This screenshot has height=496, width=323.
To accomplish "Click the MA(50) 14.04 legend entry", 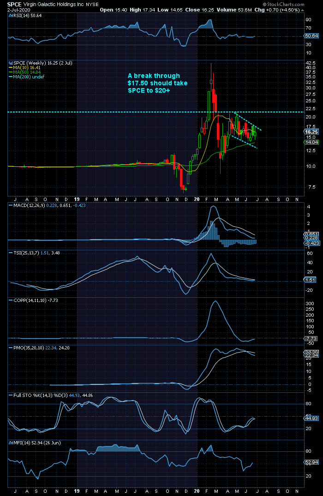I will pos(25,72).
